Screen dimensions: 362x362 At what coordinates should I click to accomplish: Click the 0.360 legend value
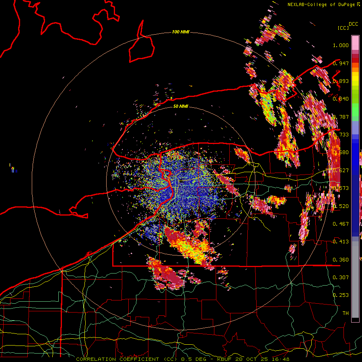(341, 259)
